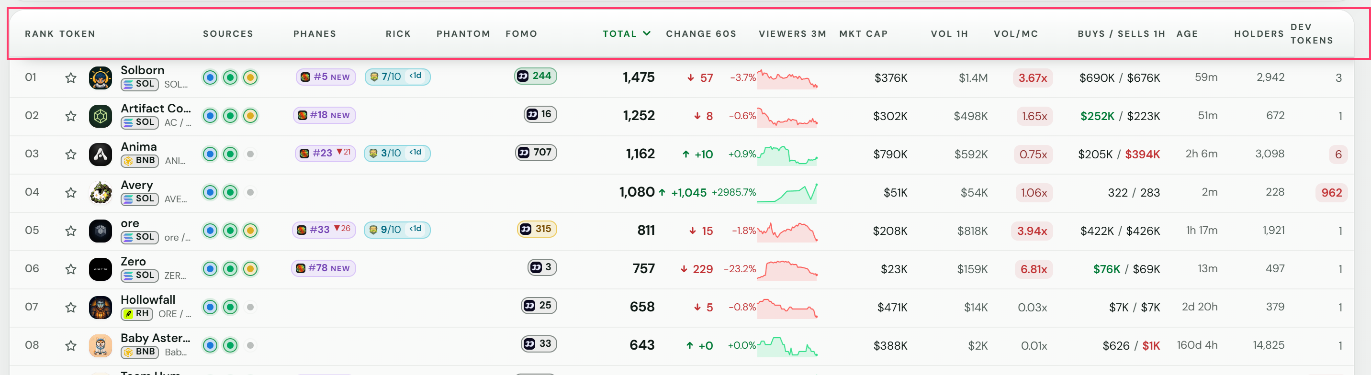Click the Zero token black logo
Viewport: 1371px width, 375px height.
coord(101,270)
